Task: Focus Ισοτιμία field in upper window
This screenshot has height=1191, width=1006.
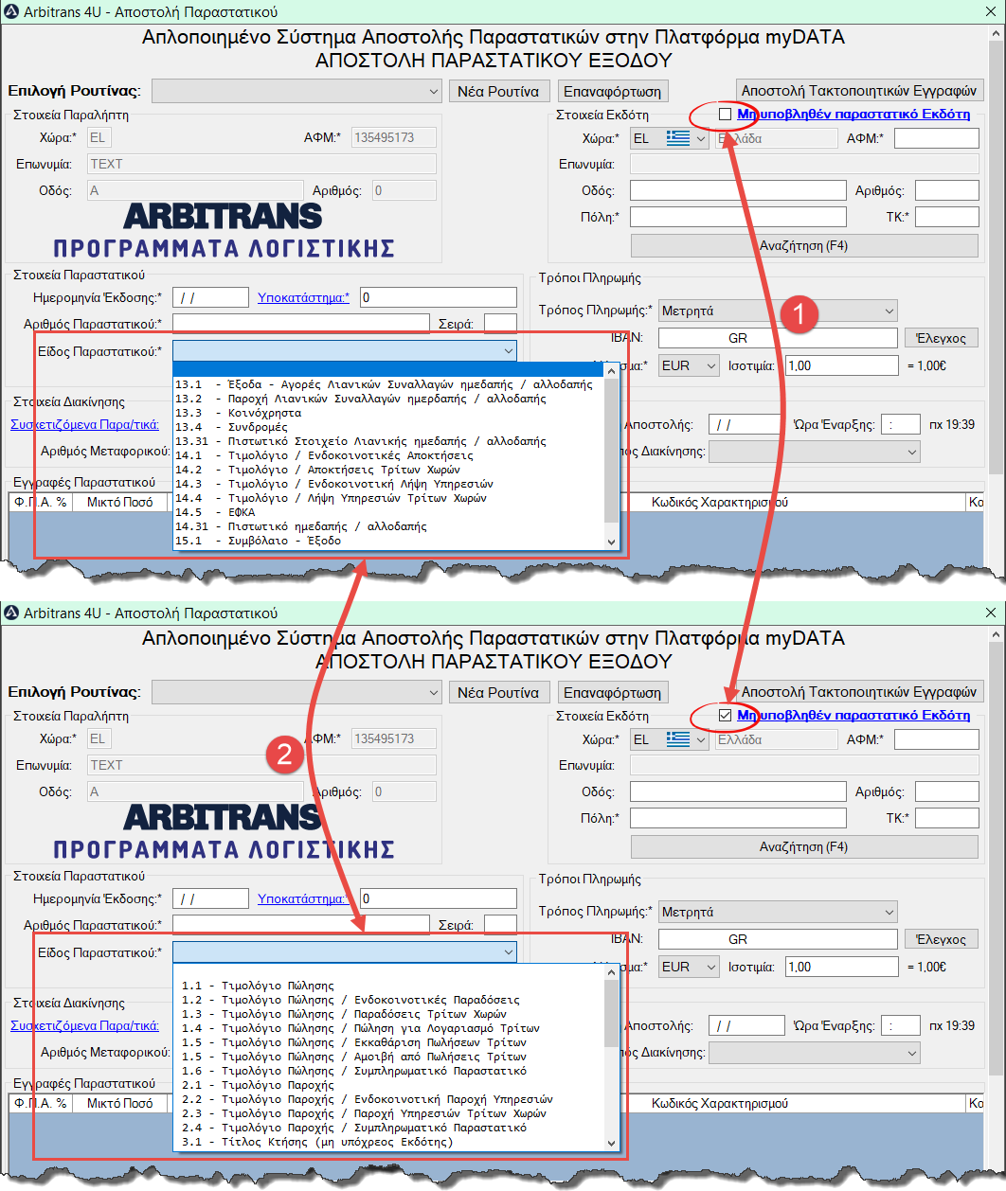Action: coord(842,365)
